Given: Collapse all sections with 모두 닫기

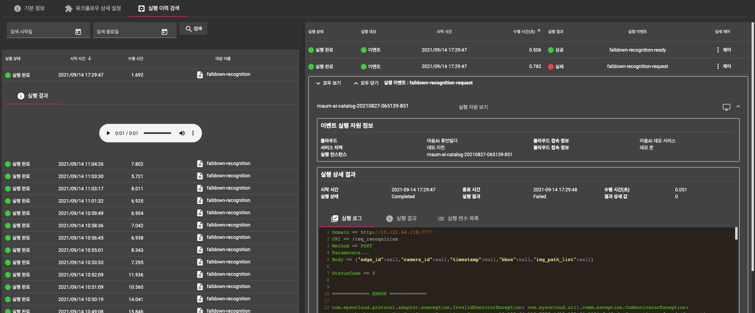Looking at the screenshot, I should point(366,83).
